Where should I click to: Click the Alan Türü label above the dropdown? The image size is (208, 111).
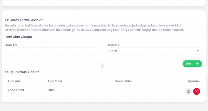coord(114,45)
